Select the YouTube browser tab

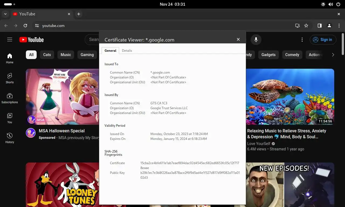click(x=42, y=14)
